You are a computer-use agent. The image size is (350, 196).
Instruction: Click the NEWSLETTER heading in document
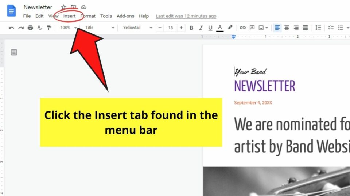(x=265, y=86)
